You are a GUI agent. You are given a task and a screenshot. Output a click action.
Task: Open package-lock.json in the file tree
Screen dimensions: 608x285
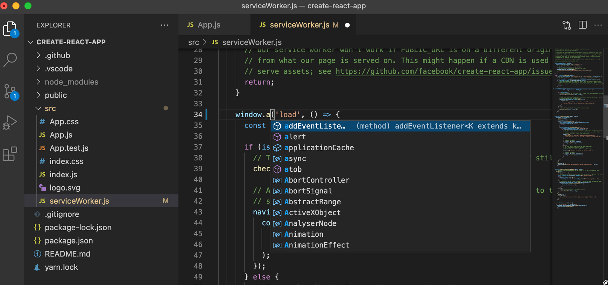click(x=102, y=227)
